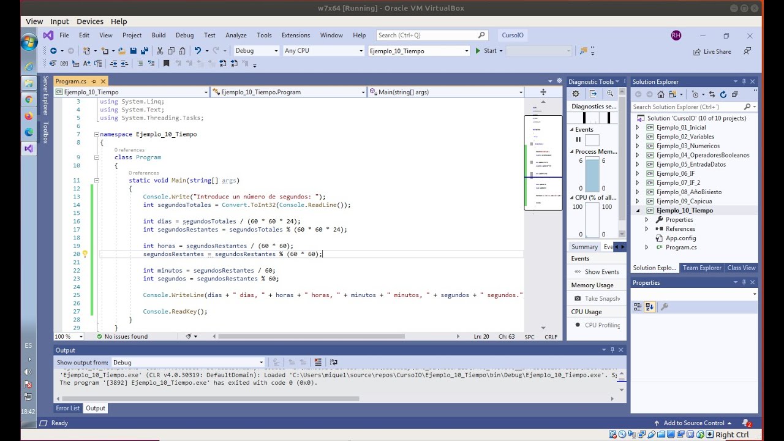Click the Live Share button label
The image size is (784, 441).
[717, 52]
